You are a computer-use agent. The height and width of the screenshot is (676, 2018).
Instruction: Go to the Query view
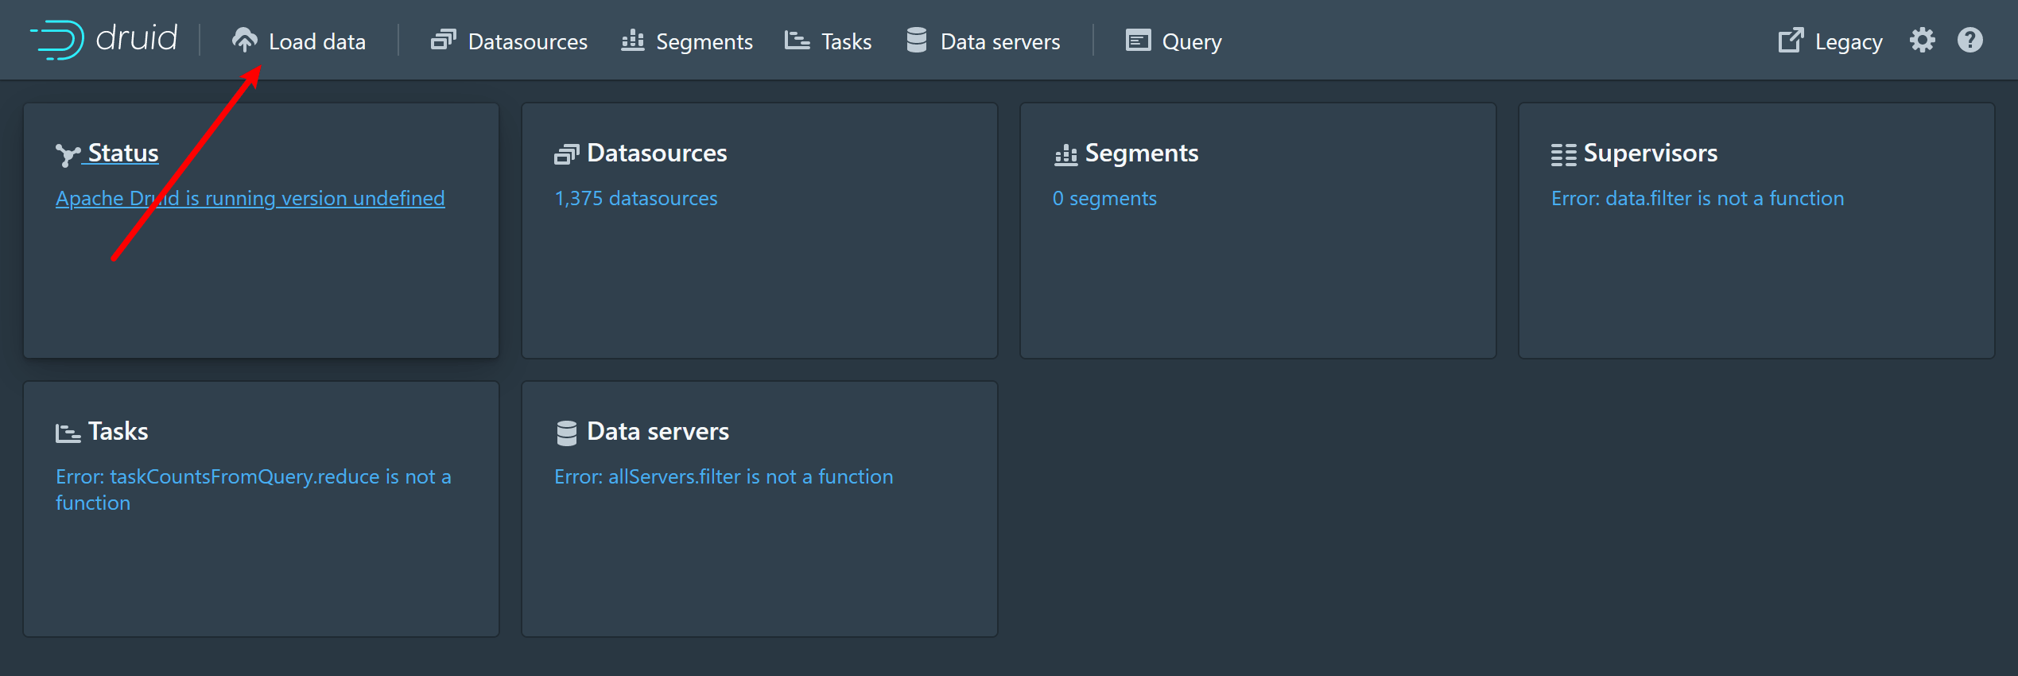tap(1191, 41)
